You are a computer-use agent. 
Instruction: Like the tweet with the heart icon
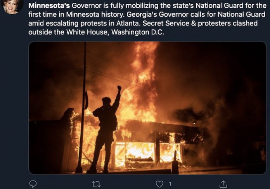pos(159,184)
